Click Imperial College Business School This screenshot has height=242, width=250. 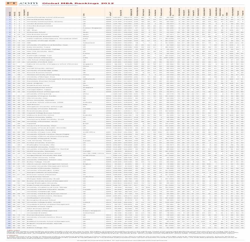pyautogui.click(x=43, y=113)
